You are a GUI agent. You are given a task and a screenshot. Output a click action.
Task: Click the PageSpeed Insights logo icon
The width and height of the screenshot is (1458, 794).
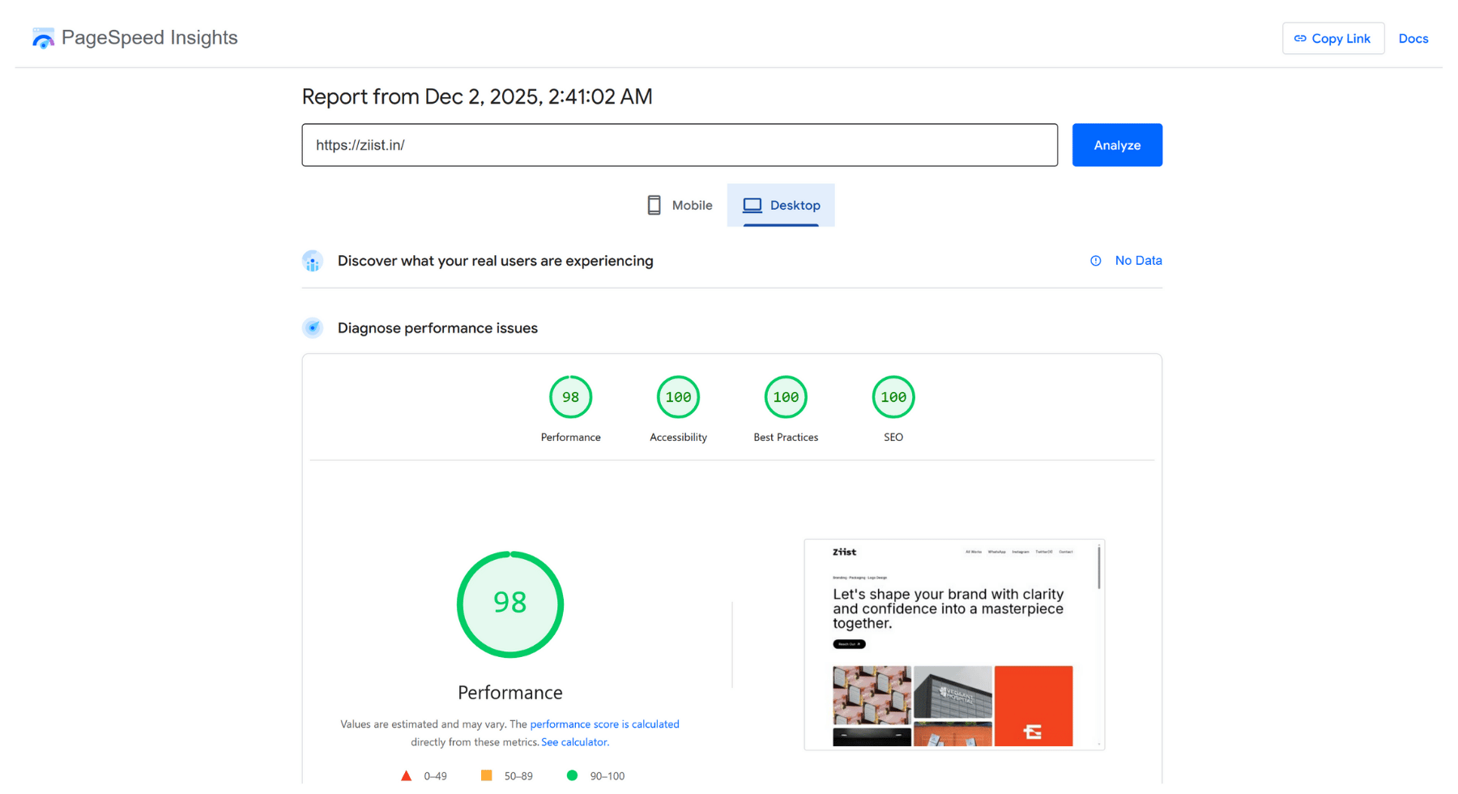(x=43, y=38)
